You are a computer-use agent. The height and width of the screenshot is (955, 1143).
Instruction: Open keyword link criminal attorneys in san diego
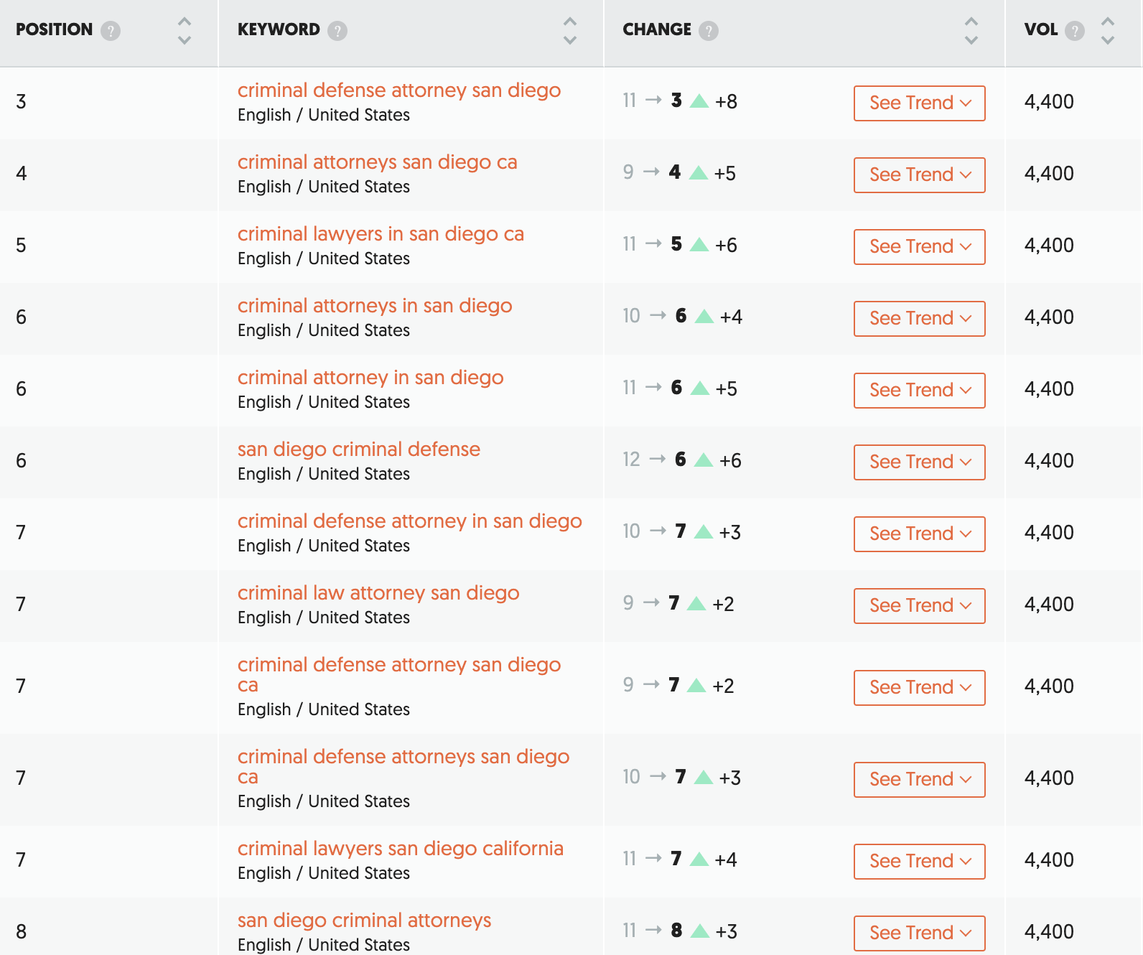click(x=375, y=306)
